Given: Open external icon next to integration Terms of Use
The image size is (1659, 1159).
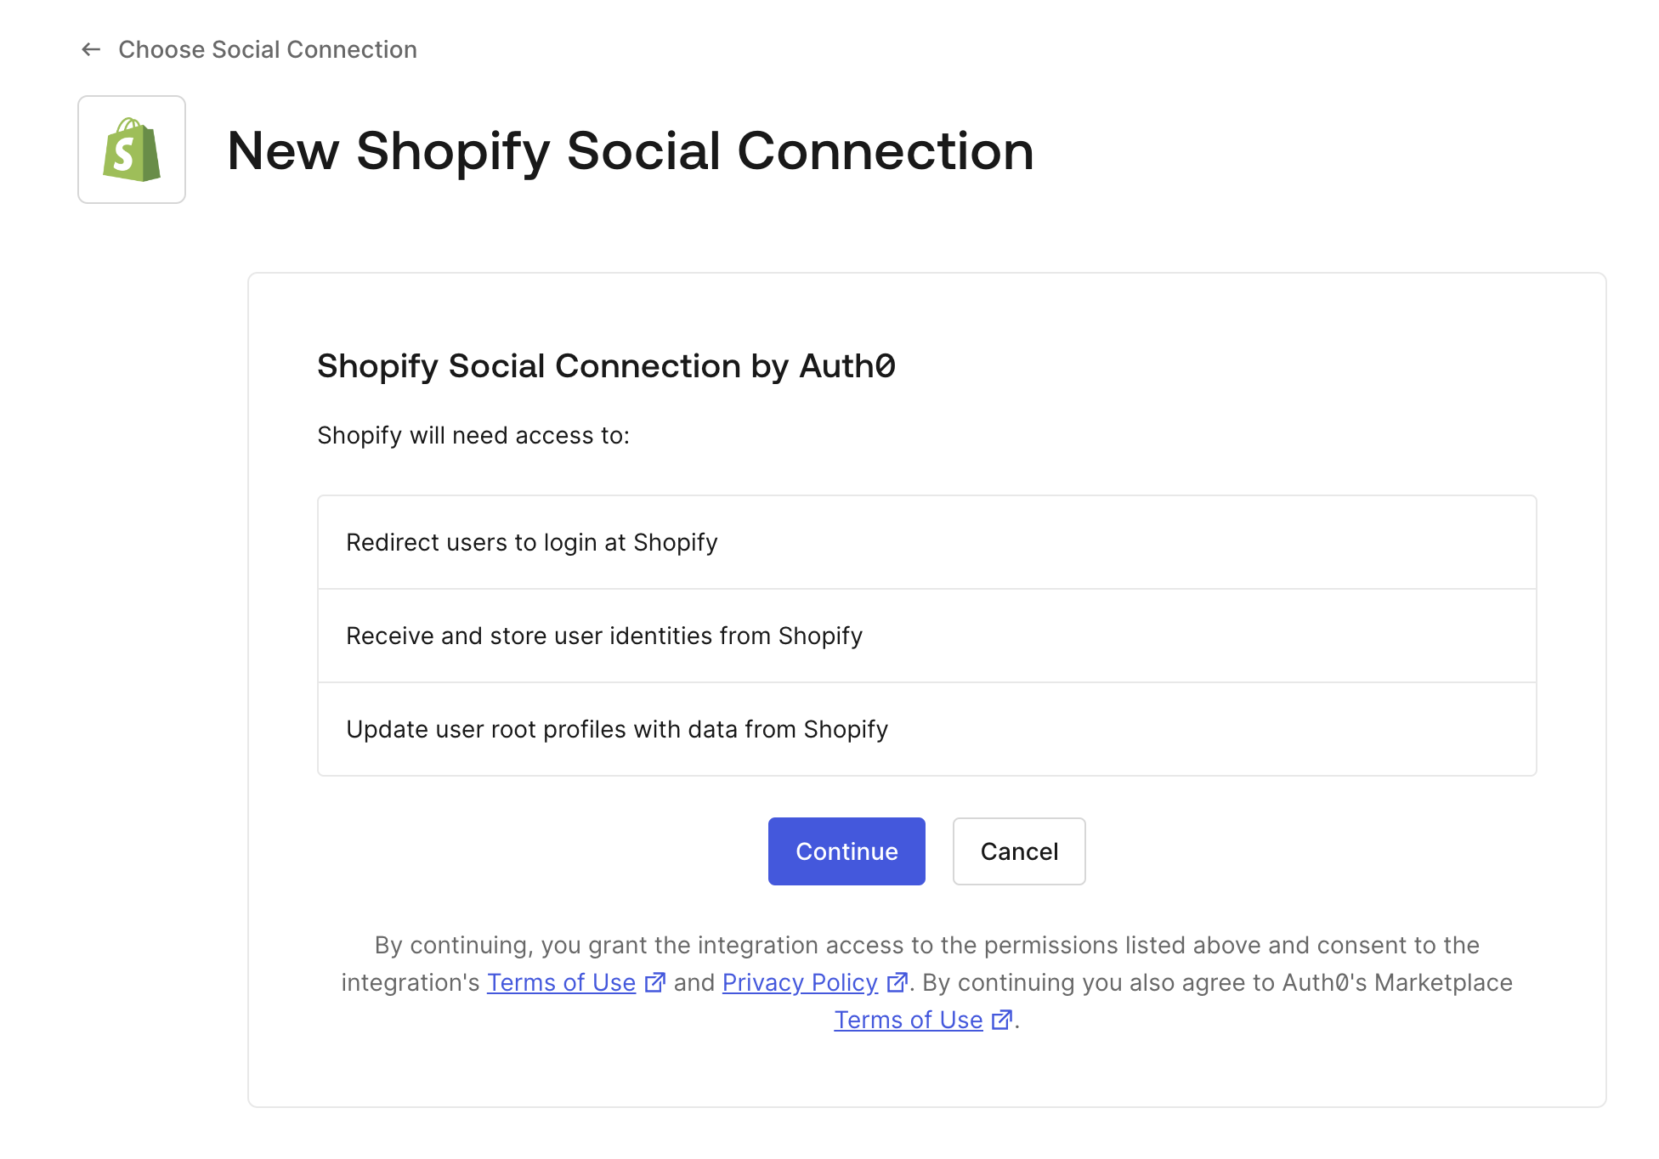Looking at the screenshot, I should (x=654, y=982).
